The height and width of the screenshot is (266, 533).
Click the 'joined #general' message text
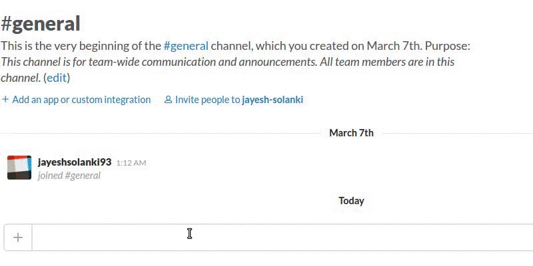coord(69,176)
